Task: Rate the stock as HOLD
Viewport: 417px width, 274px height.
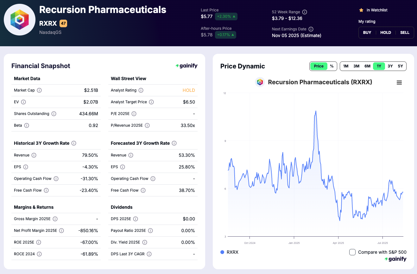Action: [386, 33]
